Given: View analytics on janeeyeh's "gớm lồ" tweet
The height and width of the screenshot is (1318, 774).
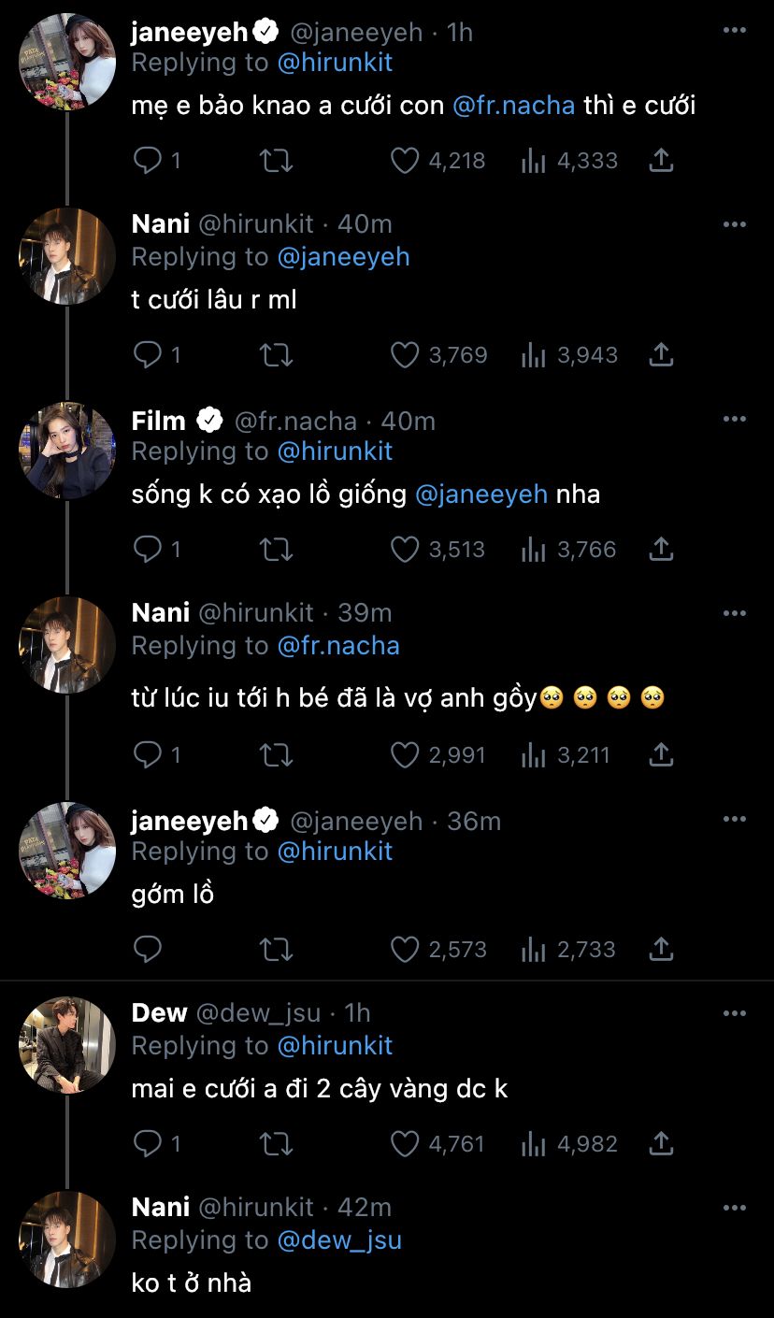Looking at the screenshot, I should pyautogui.click(x=534, y=950).
